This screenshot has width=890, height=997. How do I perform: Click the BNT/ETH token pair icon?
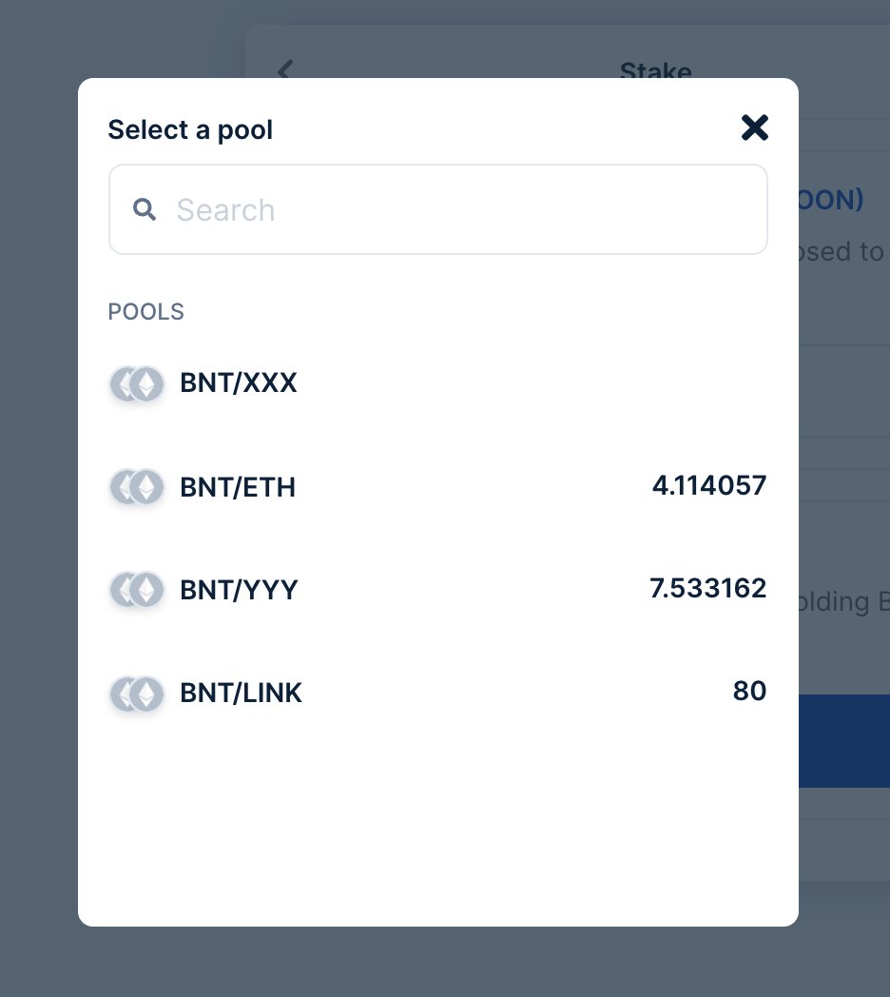pos(137,486)
